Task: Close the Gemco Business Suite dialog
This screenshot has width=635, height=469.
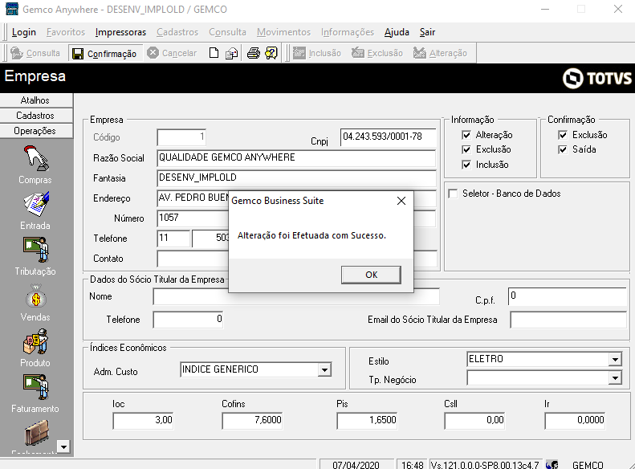Action: (x=401, y=201)
